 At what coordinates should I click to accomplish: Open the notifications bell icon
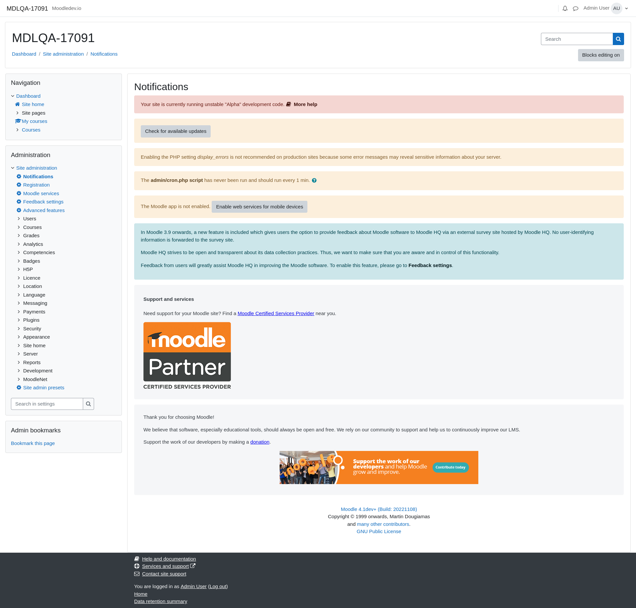(x=565, y=9)
